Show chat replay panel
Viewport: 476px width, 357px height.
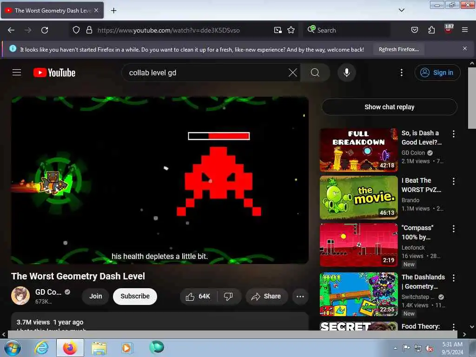[x=389, y=107]
